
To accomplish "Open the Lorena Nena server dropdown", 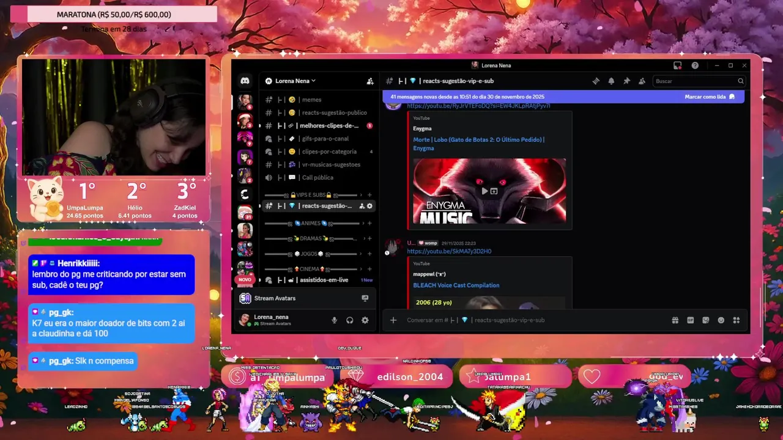I will click(295, 81).
